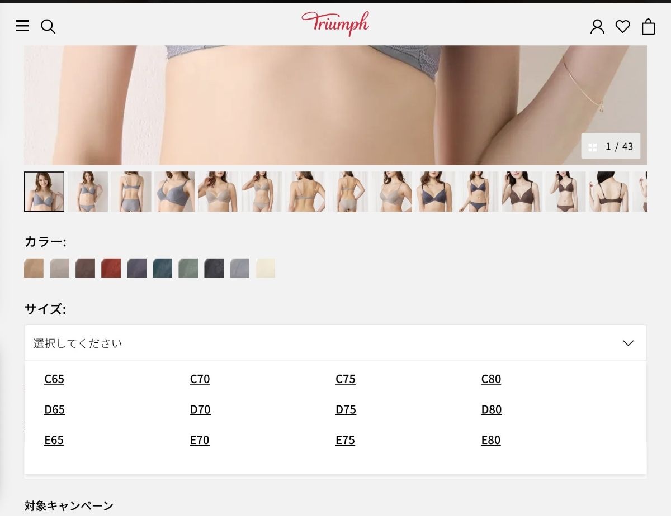This screenshot has width=671, height=516.
Task: Select size C65
Action: 54,379
